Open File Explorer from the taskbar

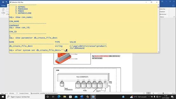point(65,97)
